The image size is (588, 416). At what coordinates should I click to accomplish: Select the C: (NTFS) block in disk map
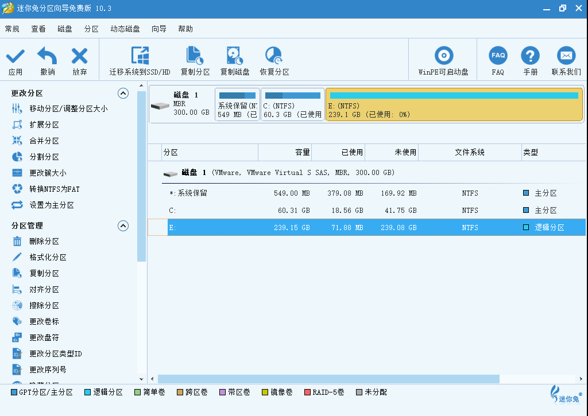[x=292, y=104]
